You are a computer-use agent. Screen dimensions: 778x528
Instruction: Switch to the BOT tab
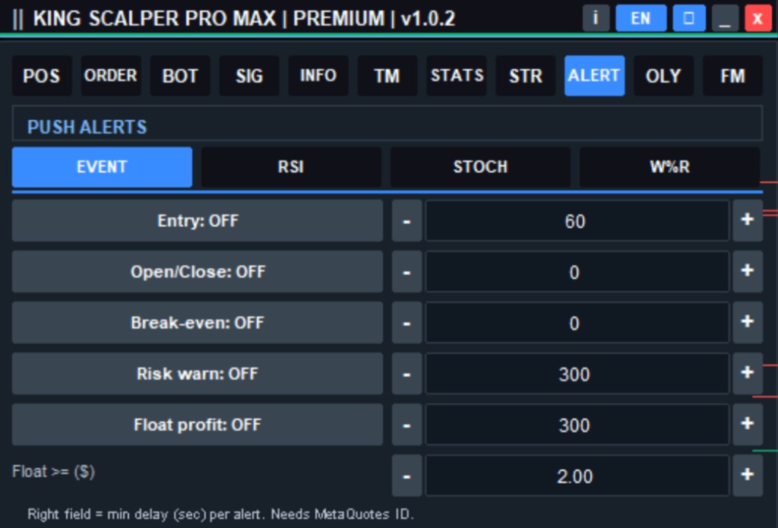click(x=180, y=76)
